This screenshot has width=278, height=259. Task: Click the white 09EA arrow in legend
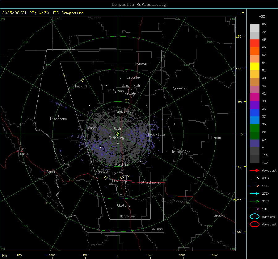point(255,178)
